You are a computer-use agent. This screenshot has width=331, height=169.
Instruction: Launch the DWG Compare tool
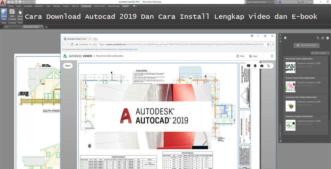12,15
